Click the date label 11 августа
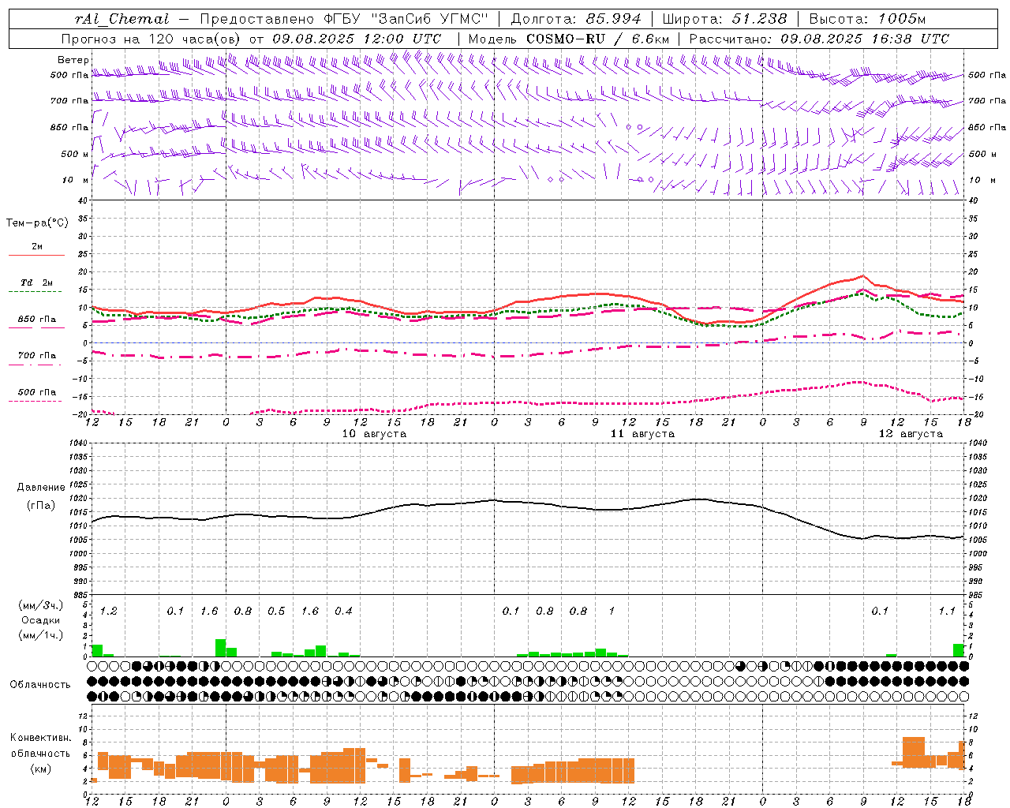Image resolution: width=1010 pixels, height=808 pixels. pyautogui.click(x=642, y=434)
